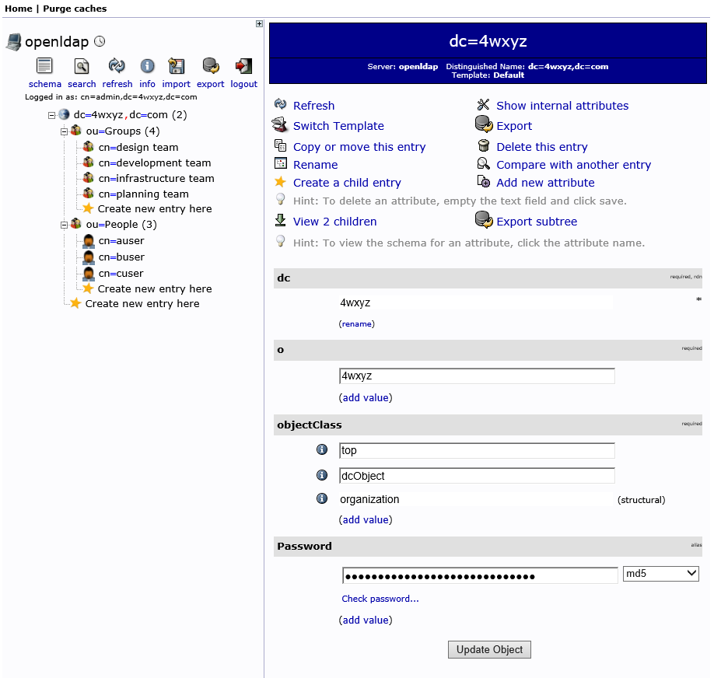
Task: Click the clock icon next to openldap
Action: click(x=100, y=41)
